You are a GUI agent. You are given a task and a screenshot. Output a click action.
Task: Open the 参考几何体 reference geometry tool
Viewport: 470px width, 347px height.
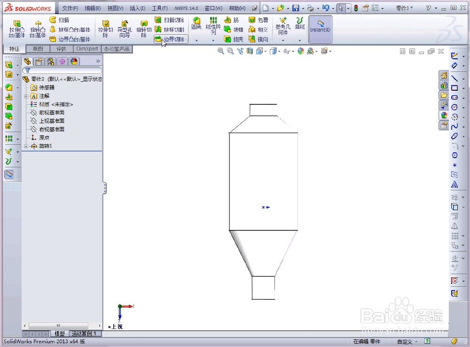[283, 26]
